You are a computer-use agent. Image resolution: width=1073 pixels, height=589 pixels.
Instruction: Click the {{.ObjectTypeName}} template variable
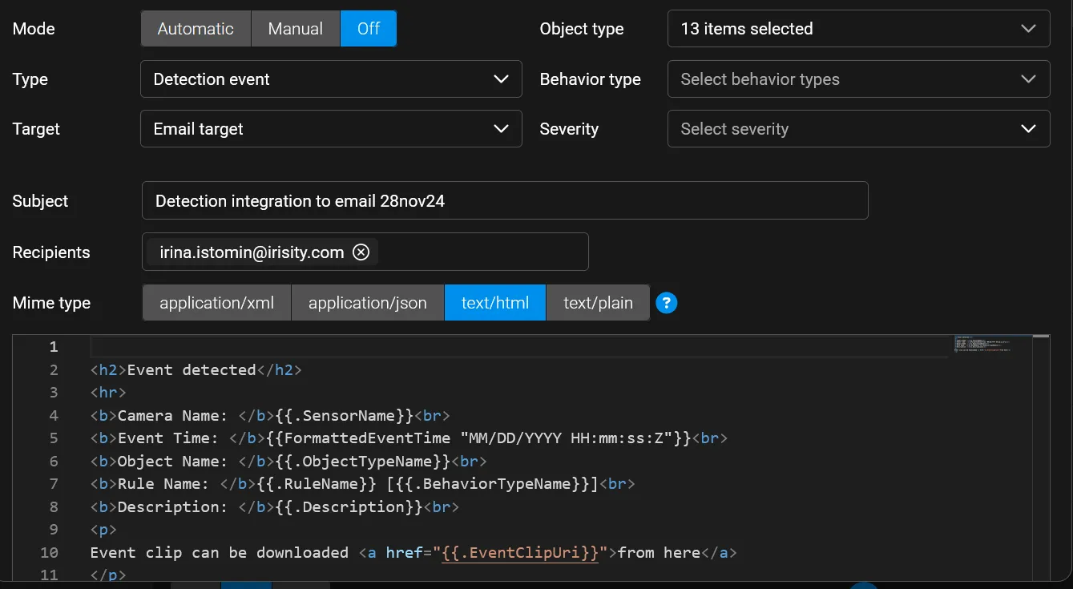(363, 462)
